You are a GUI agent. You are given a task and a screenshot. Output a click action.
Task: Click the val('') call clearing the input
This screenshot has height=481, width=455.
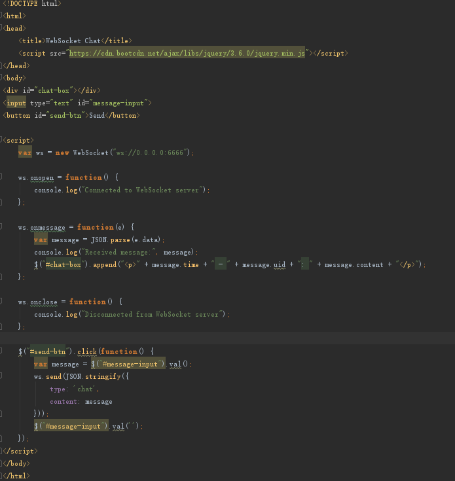click(x=126, y=427)
